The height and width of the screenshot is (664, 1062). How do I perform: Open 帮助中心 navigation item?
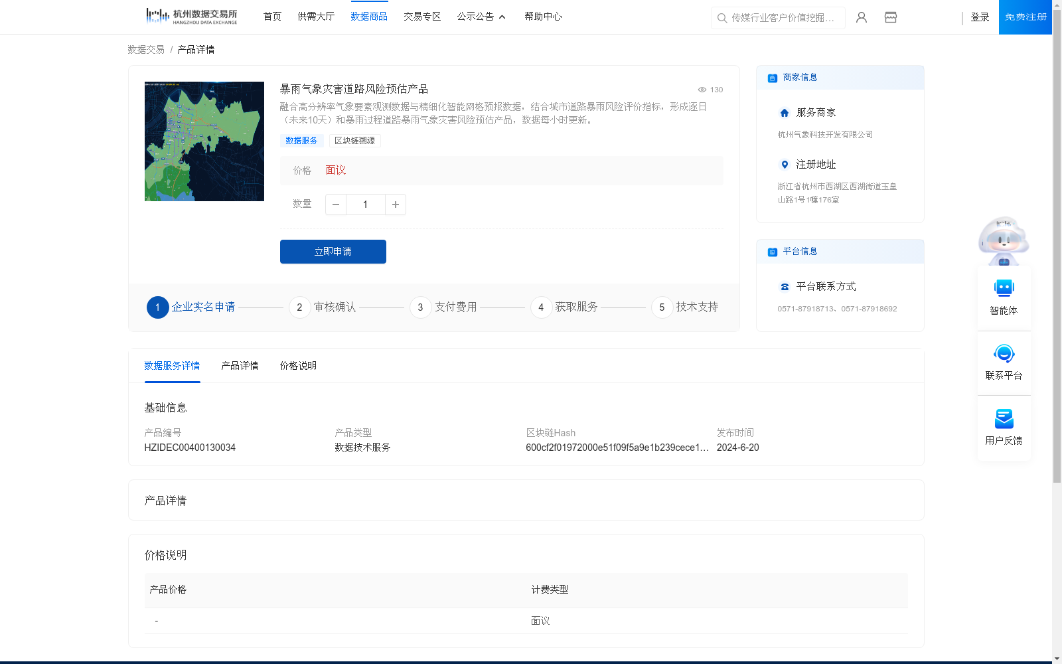[543, 17]
